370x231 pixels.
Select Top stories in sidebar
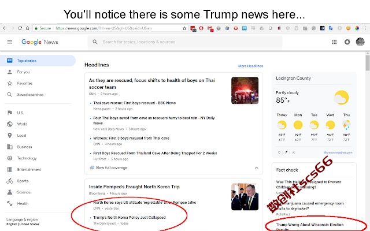tap(38, 61)
